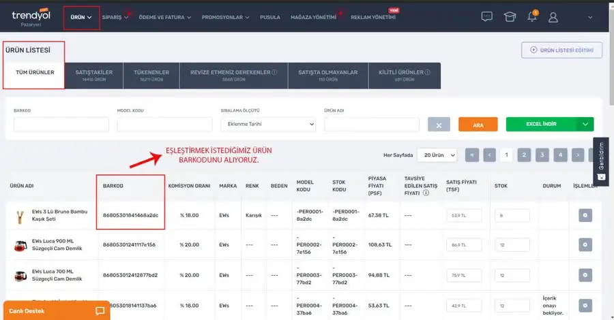Click the BARKOD column header
Screen dimensions: 614x320
[113, 186]
